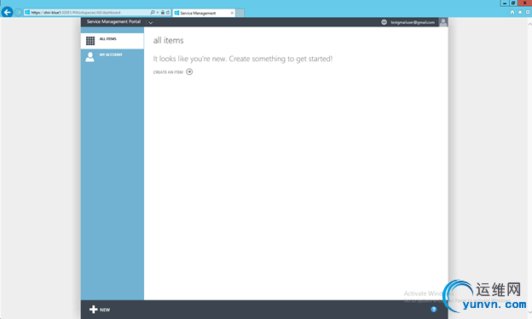Select the Service Management browser tab
The image size is (532, 319).
pyautogui.click(x=203, y=13)
